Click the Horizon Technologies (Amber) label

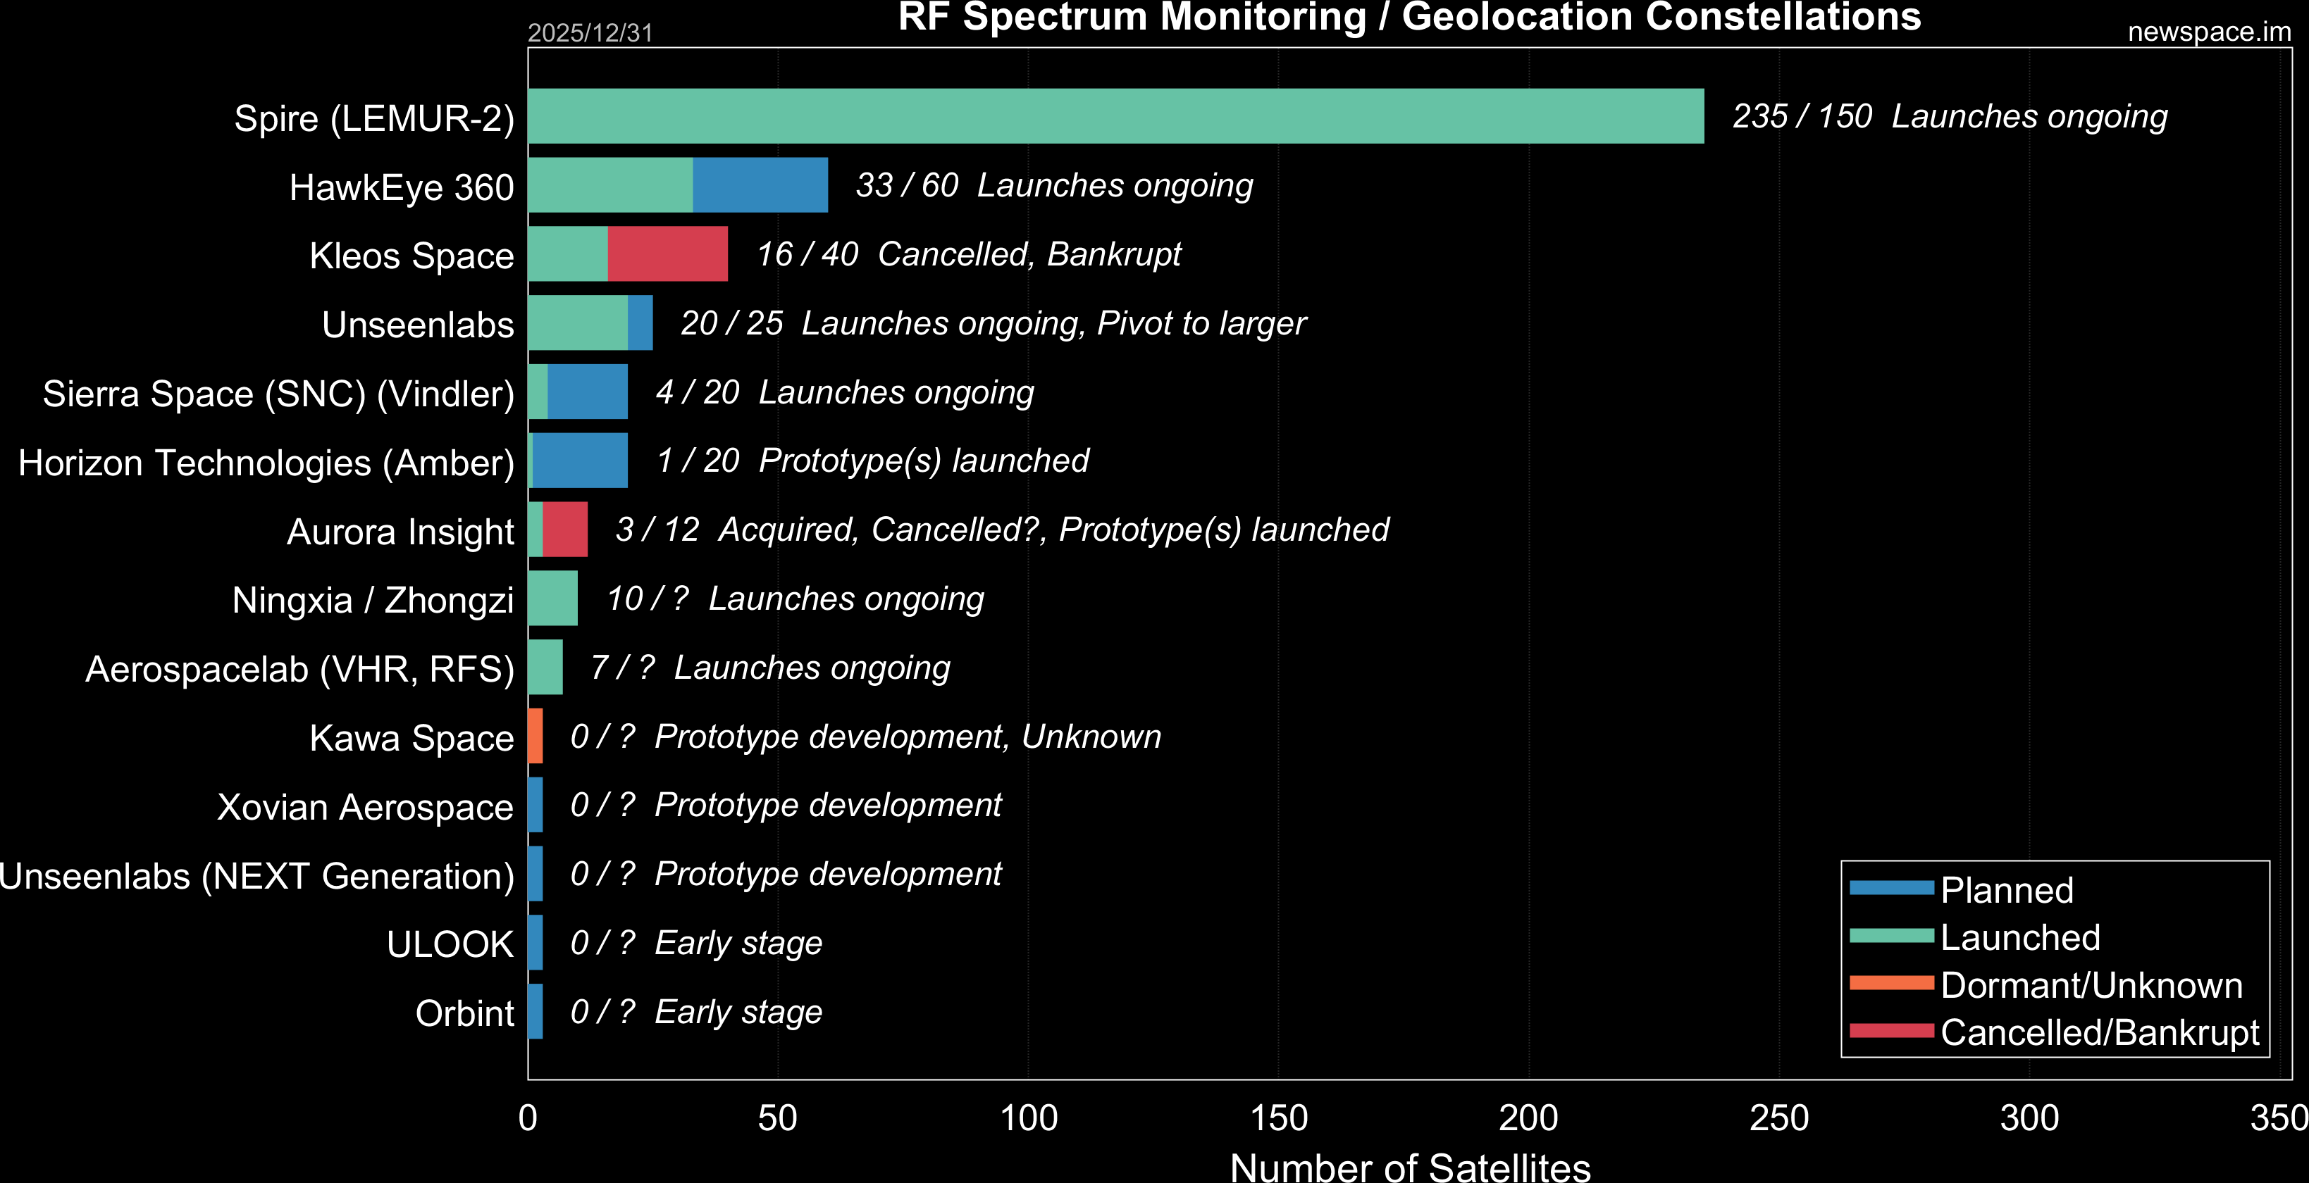pyautogui.click(x=266, y=463)
